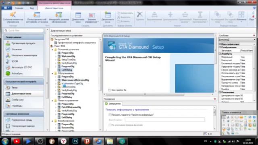258x145 pixels.
Task: Select the Dialogs page in the sidebar
Action: click(x=24, y=94)
